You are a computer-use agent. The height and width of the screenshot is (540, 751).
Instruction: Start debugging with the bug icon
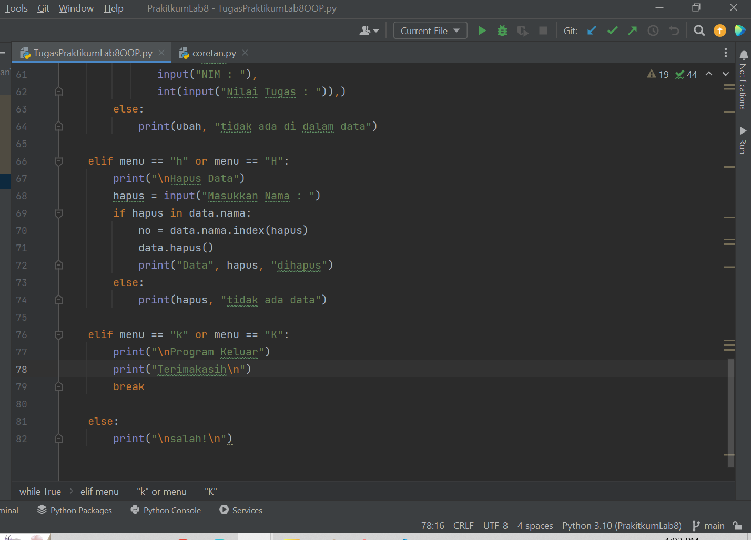(502, 30)
